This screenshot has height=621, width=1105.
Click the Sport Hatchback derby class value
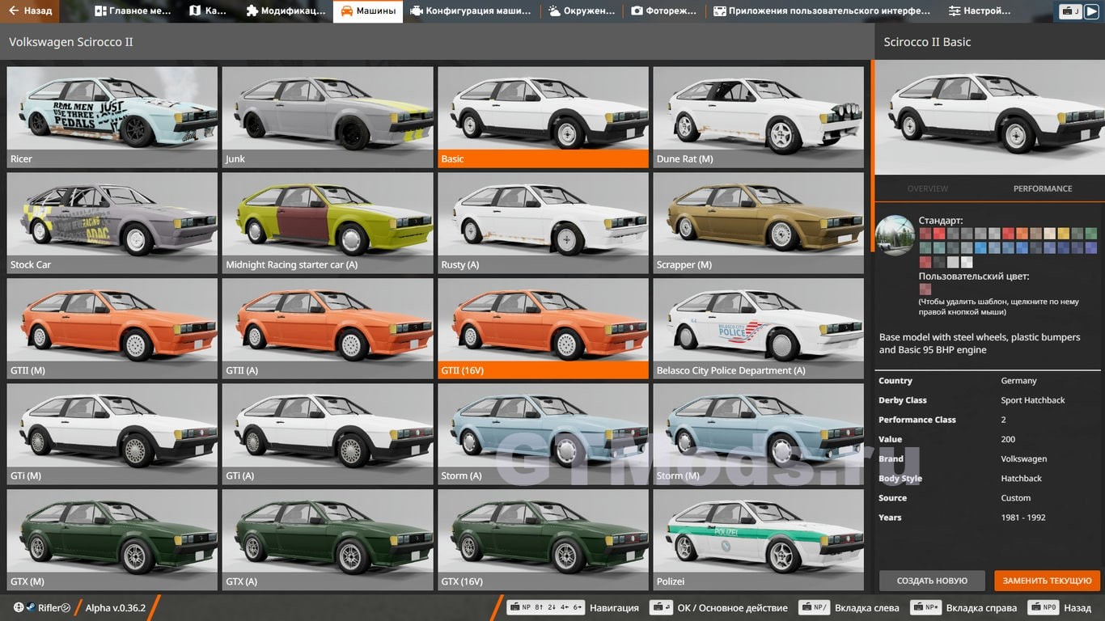[x=1033, y=400]
